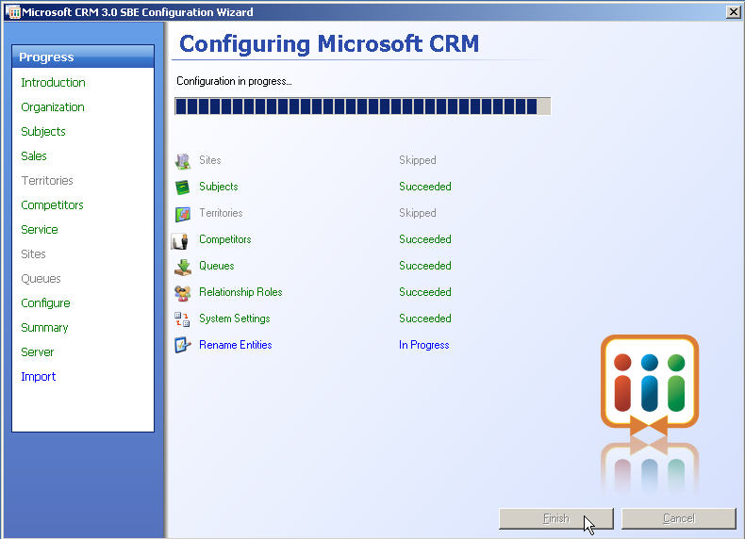
Task: Select Summary step in Progress panel
Action: click(x=44, y=328)
